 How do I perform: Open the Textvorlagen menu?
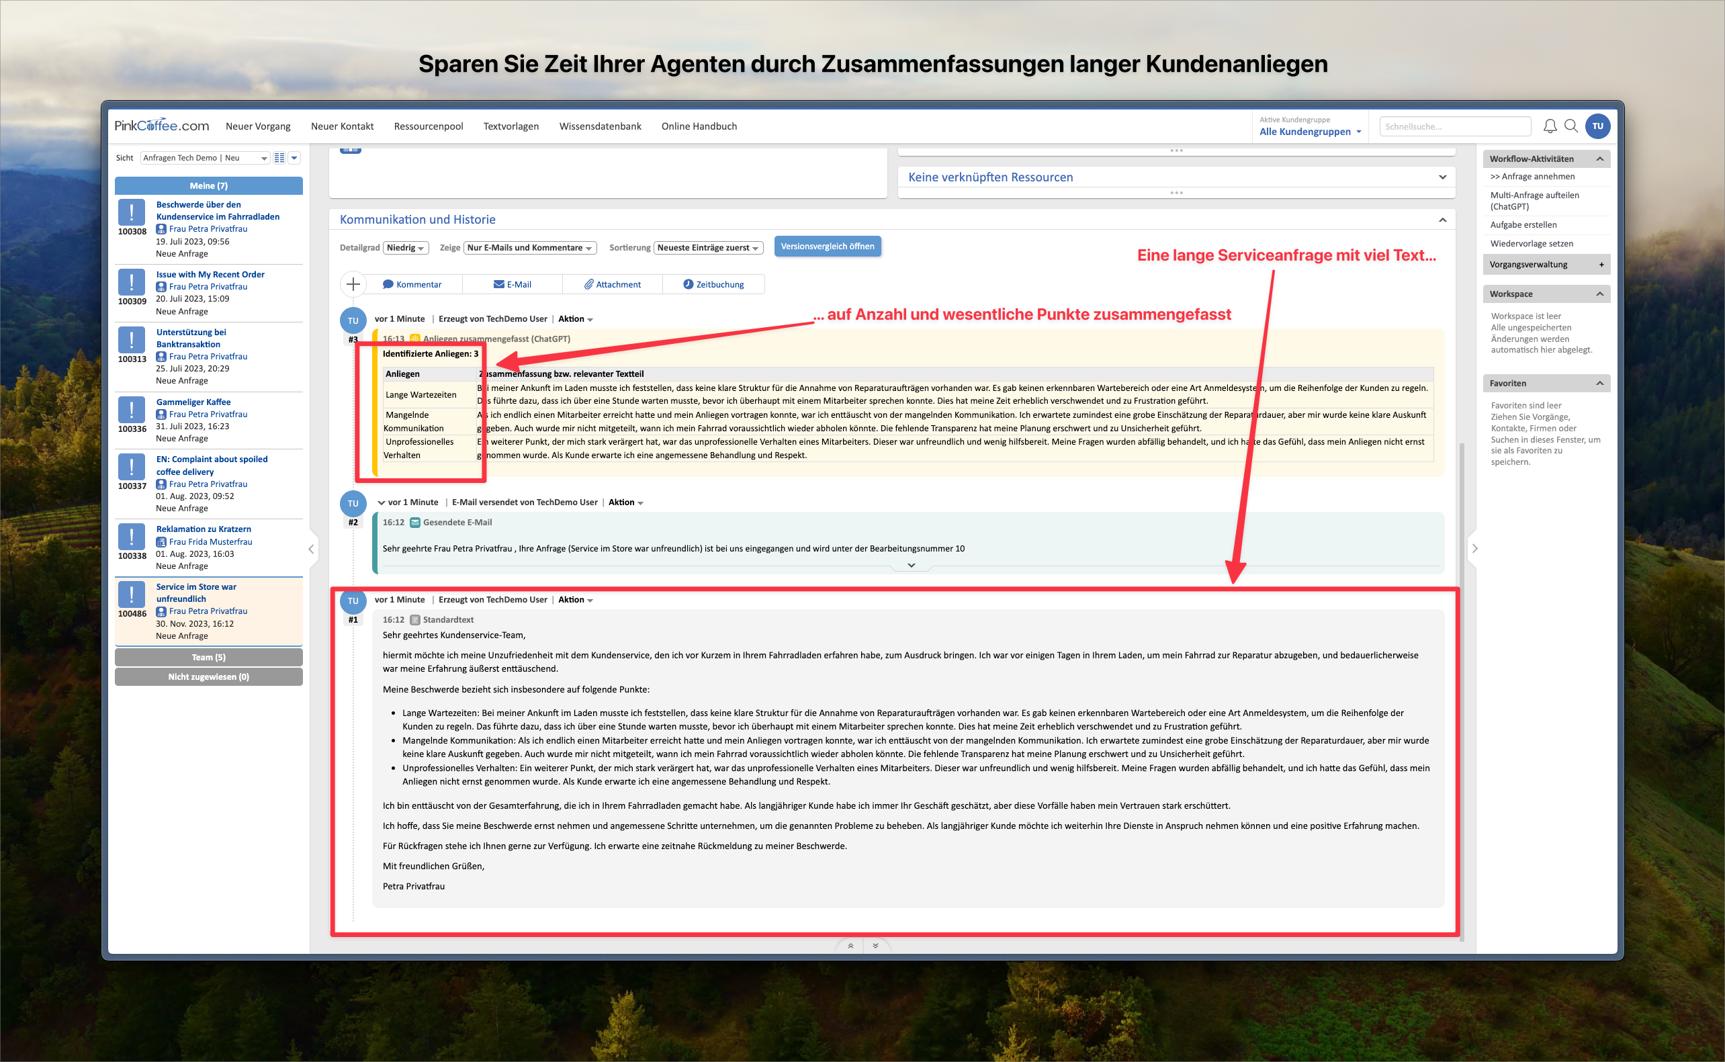click(x=511, y=126)
